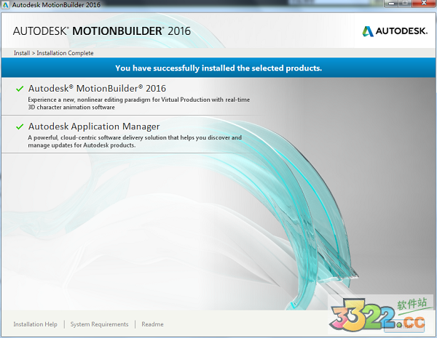Open the Readme link
This screenshot has height=338, width=437.
pos(152,324)
